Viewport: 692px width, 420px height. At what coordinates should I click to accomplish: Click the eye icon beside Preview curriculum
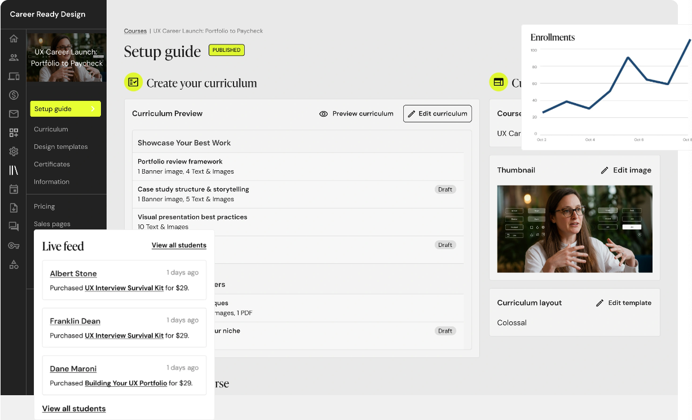[323, 114]
